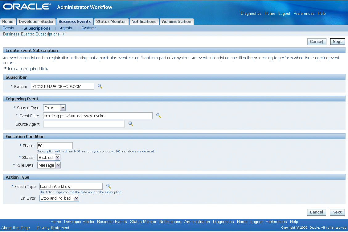Image resolution: width=348 pixels, height=232 pixels.
Task: Expand the Rule Data dropdown
Action: coord(49,165)
